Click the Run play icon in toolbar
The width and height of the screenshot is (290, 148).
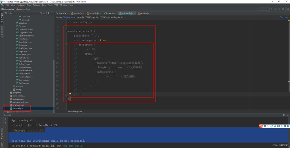pos(272,9)
